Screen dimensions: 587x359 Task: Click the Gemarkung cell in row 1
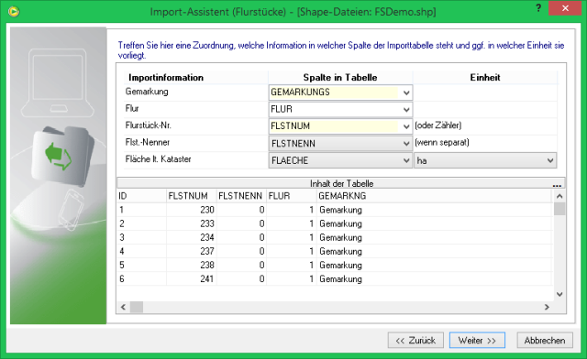[434, 210]
